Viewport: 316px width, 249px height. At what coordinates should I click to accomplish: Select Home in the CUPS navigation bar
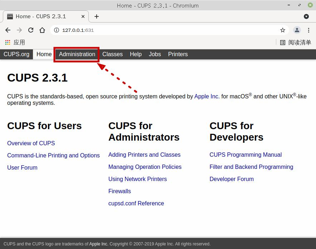click(x=44, y=54)
